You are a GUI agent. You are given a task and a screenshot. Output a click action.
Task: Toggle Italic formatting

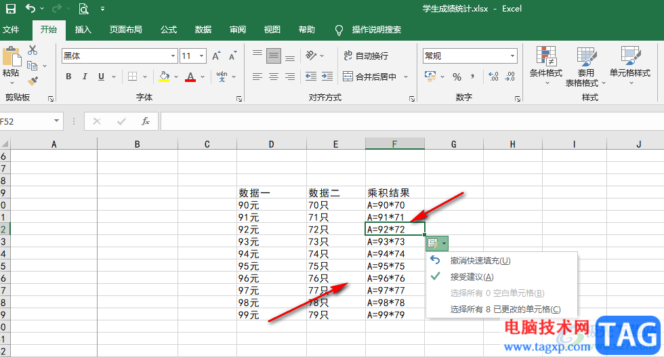(x=85, y=77)
